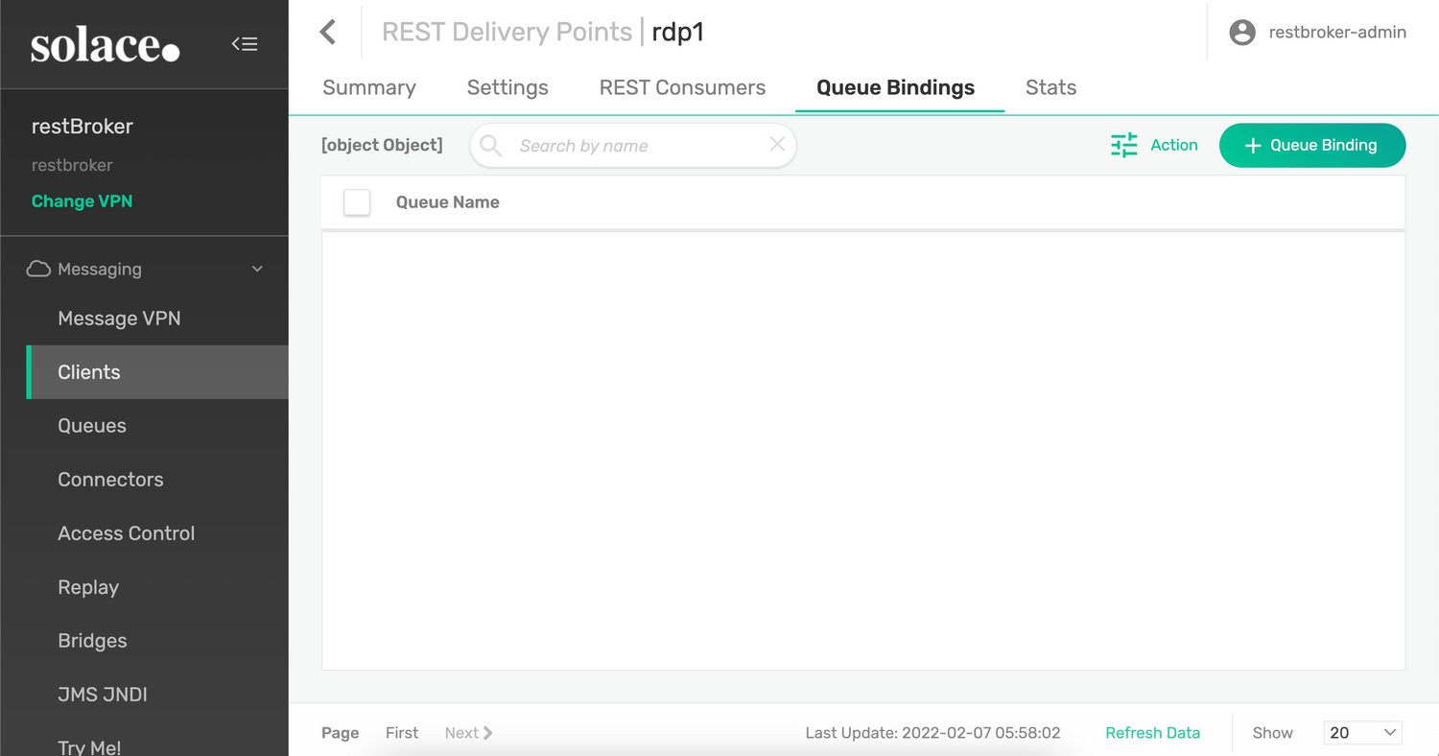
Task: Click the restbroker-admin profile icon
Action: [1241, 32]
